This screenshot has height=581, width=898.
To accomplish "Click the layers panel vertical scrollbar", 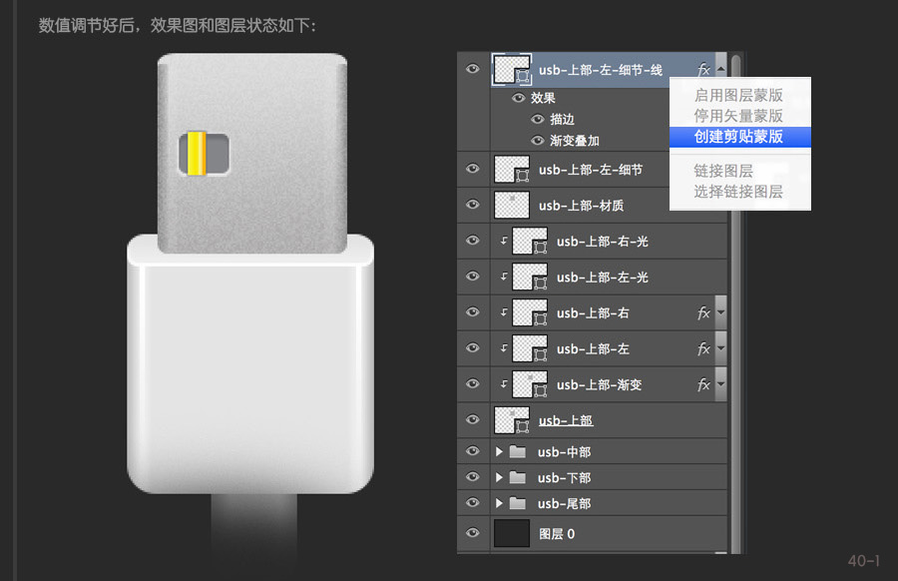I will 736,302.
